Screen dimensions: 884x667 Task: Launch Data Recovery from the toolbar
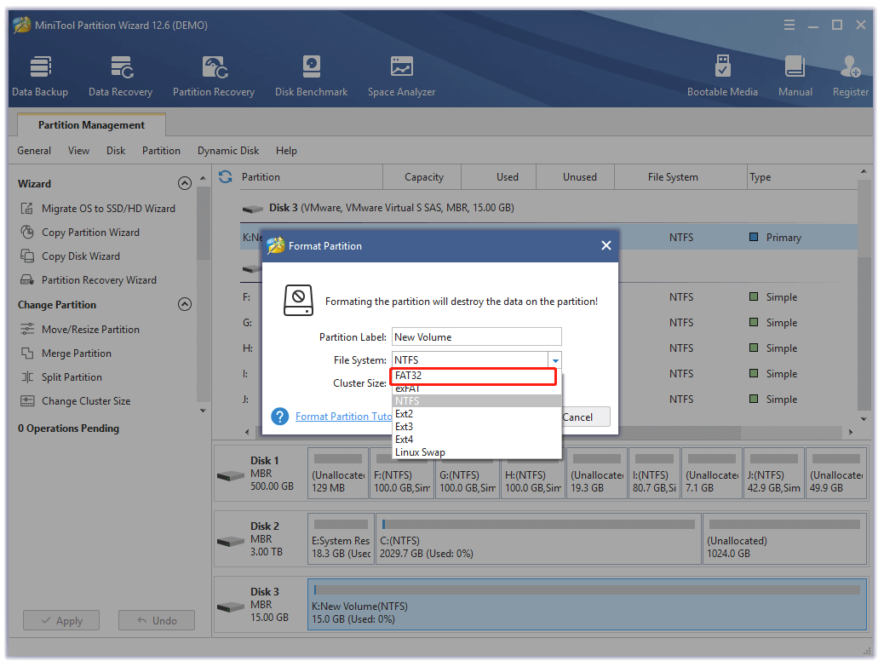point(120,76)
